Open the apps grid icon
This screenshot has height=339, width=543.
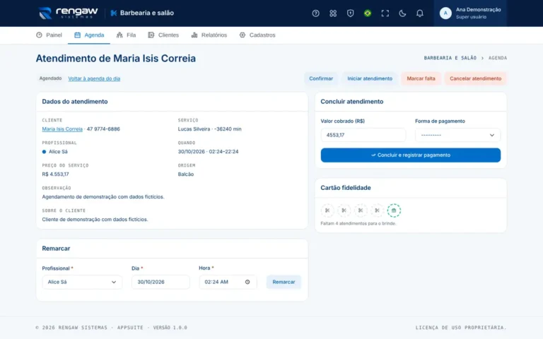[333, 13]
